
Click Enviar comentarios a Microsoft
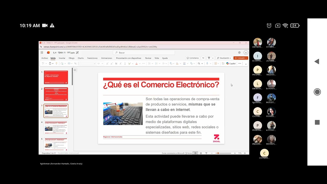[x=173, y=153]
